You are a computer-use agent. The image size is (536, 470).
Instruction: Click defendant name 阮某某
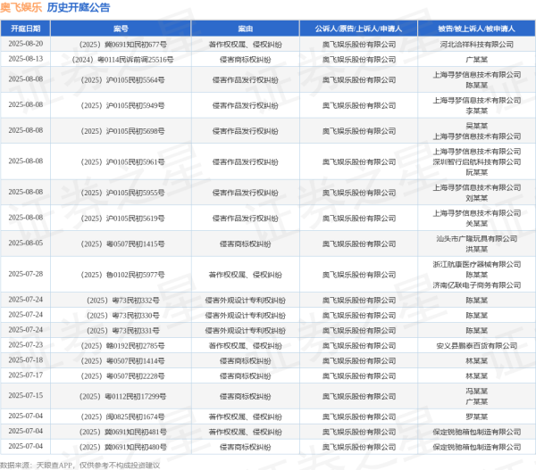(476, 172)
